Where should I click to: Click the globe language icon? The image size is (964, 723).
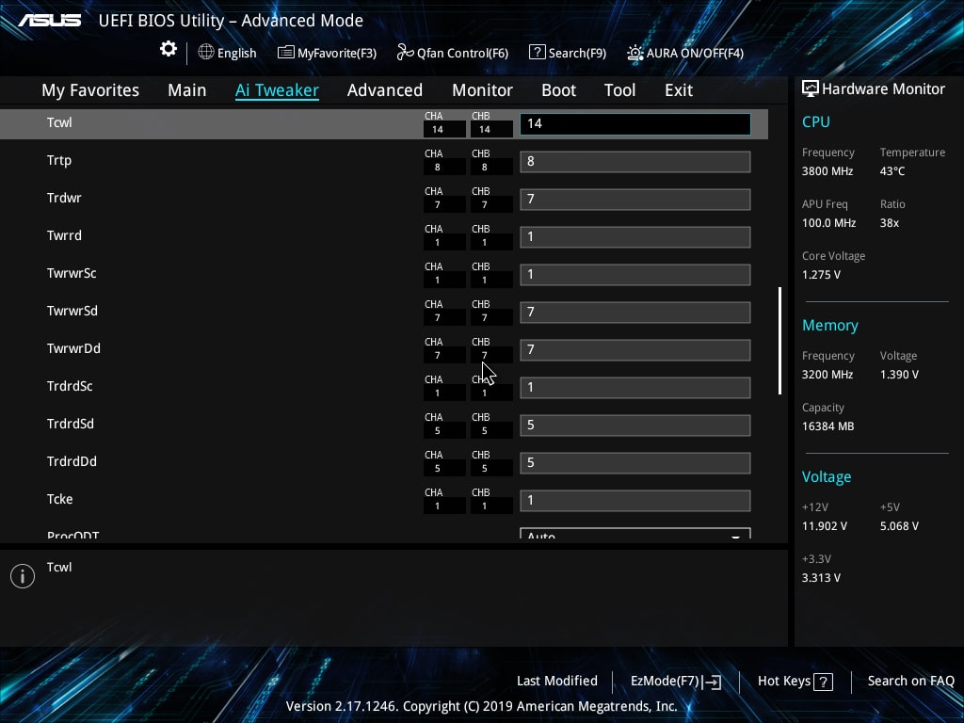206,53
